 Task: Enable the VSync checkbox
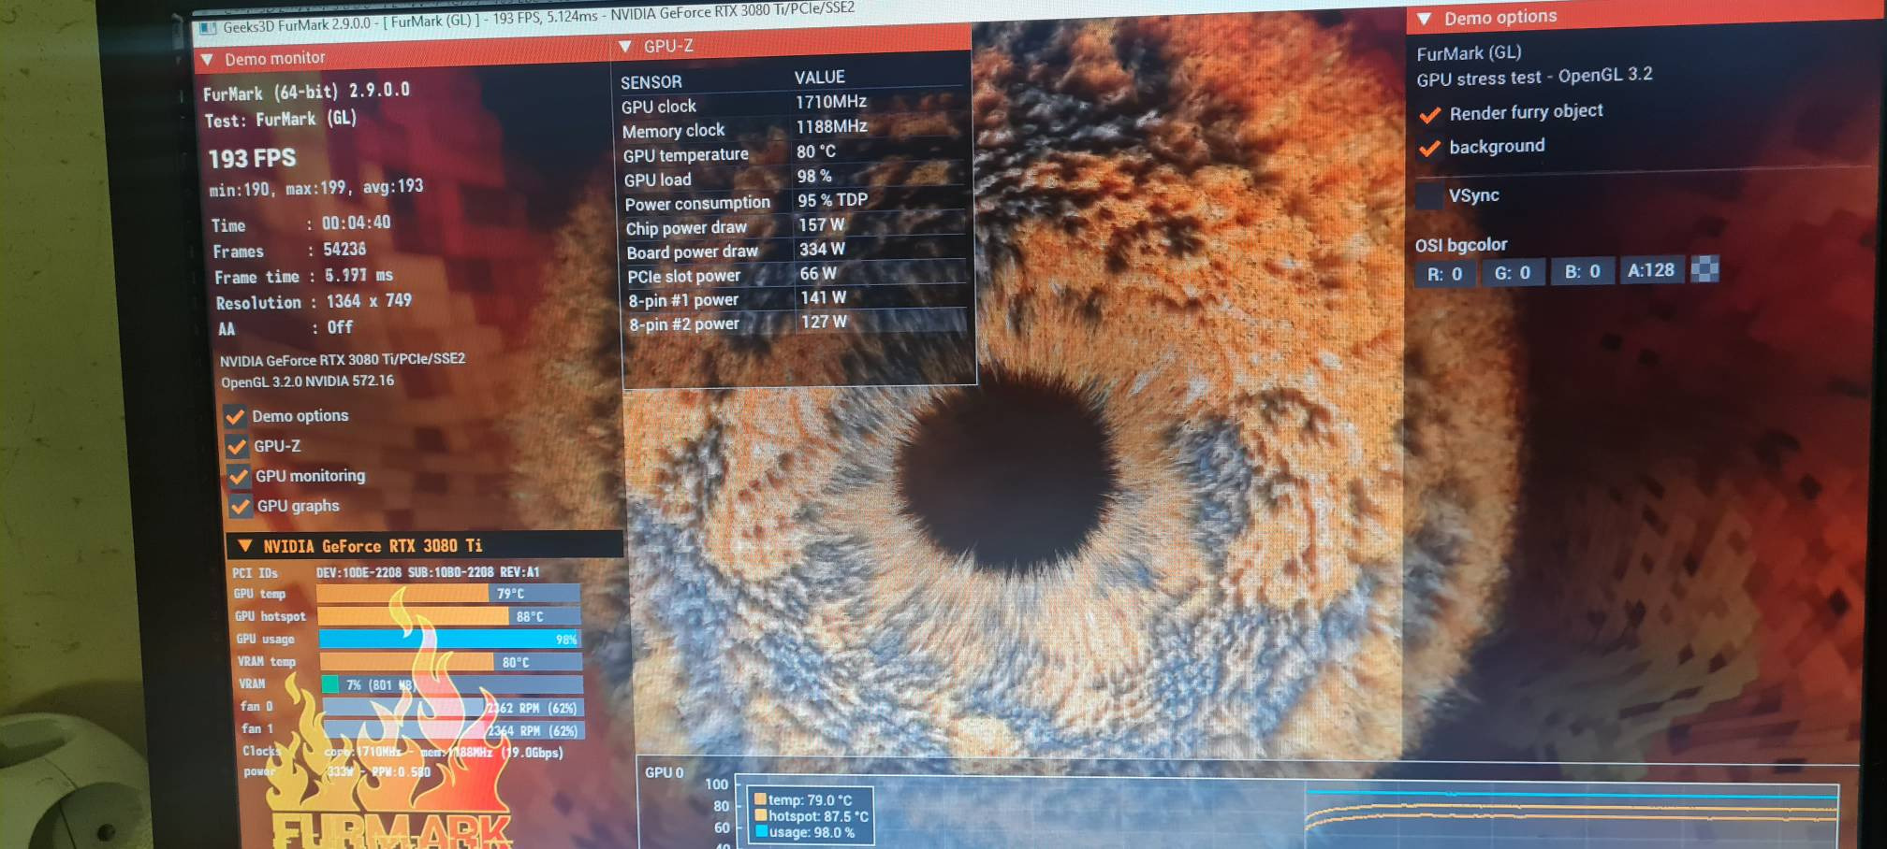tap(1428, 196)
